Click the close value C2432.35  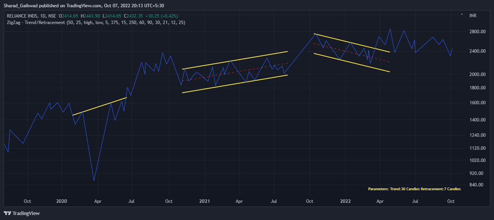click(133, 16)
